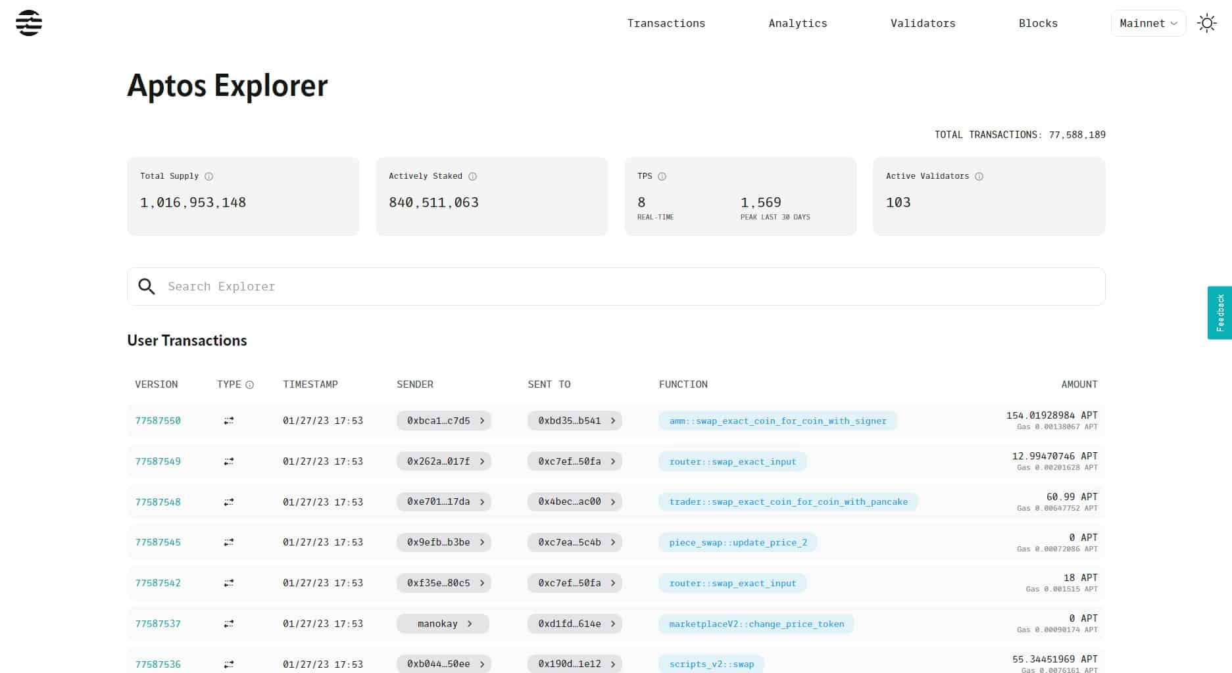This screenshot has height=673, width=1232.
Task: Open recipient 0xc7ef…50fa in row 77587542
Action: (x=575, y=583)
